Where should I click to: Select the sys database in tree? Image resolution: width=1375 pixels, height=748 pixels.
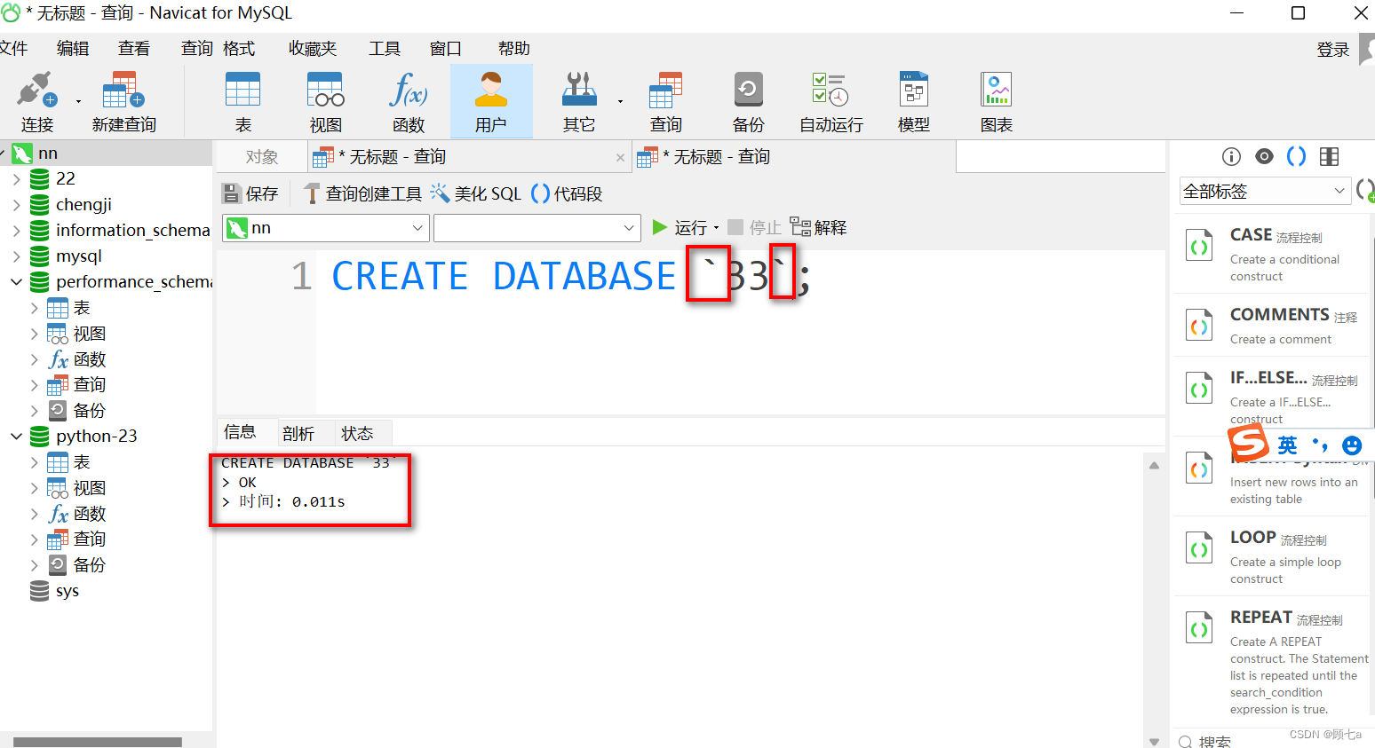pyautogui.click(x=67, y=591)
